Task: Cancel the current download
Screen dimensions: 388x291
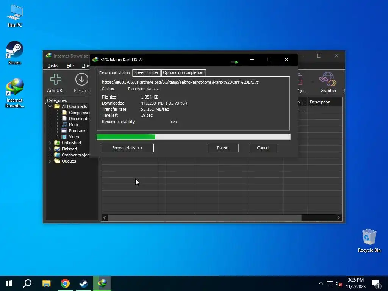Action: pos(263,148)
